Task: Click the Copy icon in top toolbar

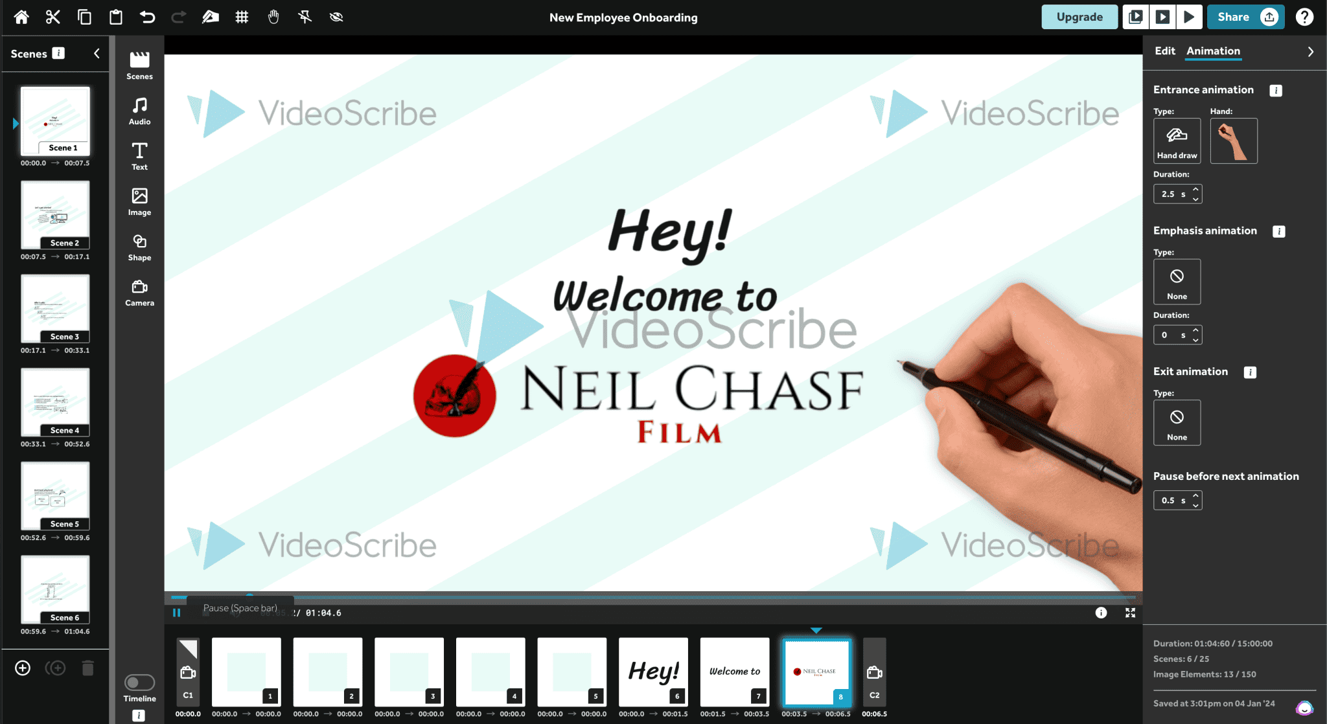Action: pos(84,17)
